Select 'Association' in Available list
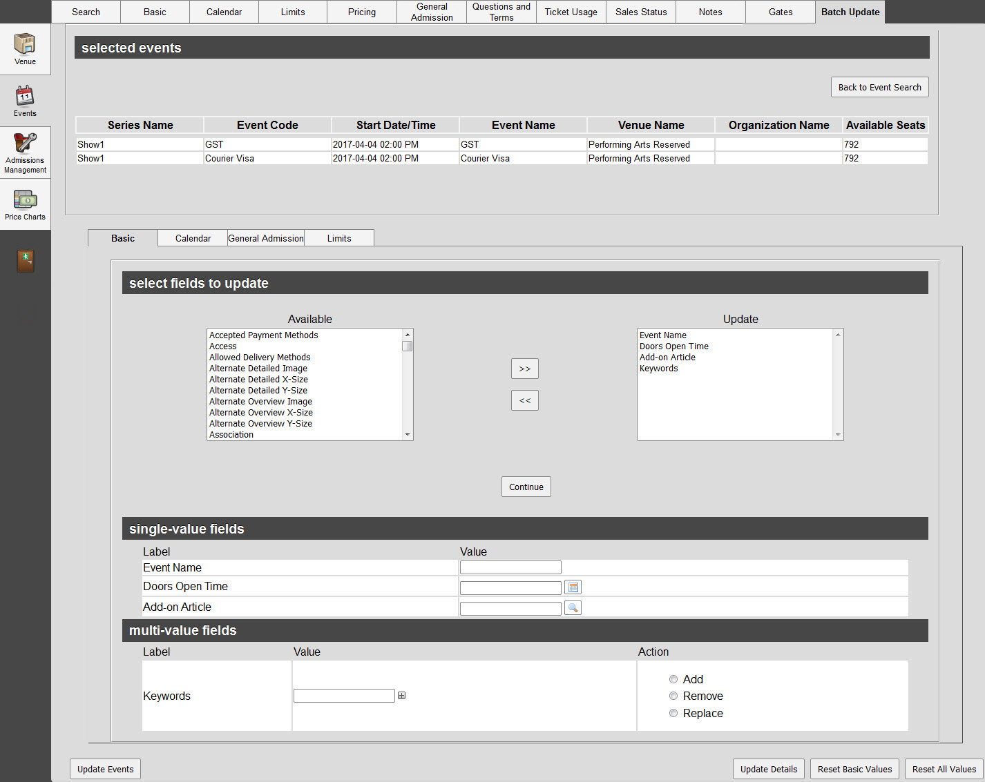 point(231,435)
